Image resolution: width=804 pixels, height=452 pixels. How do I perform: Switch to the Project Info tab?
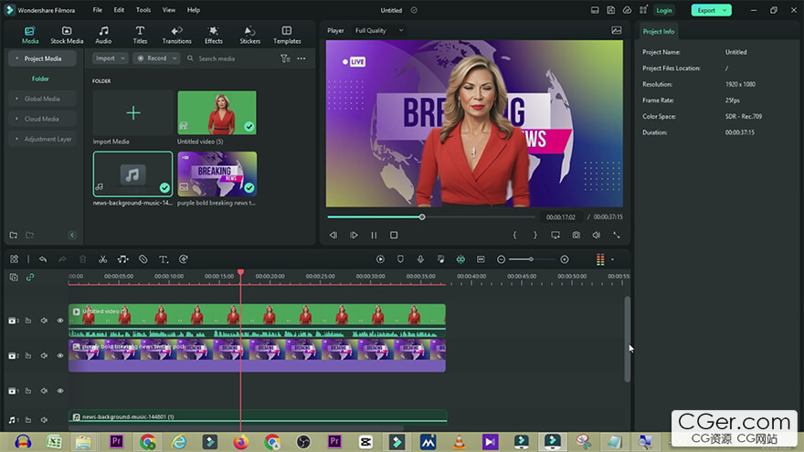pos(659,31)
